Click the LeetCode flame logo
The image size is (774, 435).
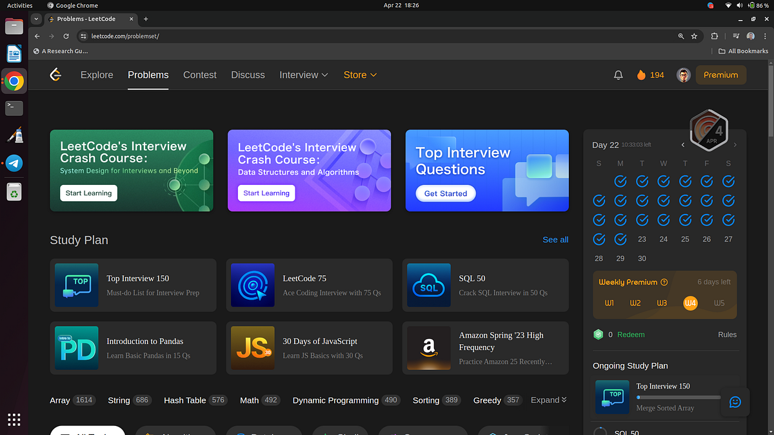tap(55, 75)
